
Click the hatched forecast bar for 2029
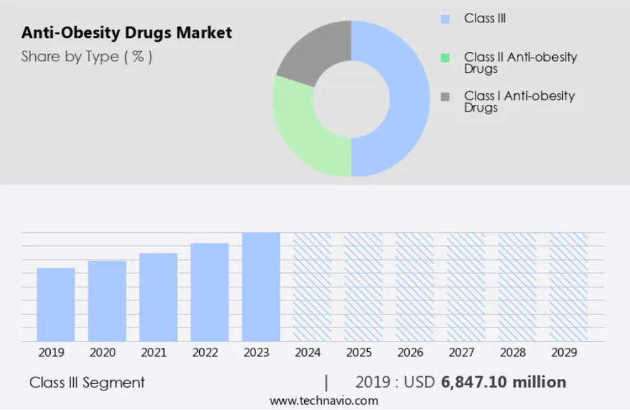pos(568,287)
